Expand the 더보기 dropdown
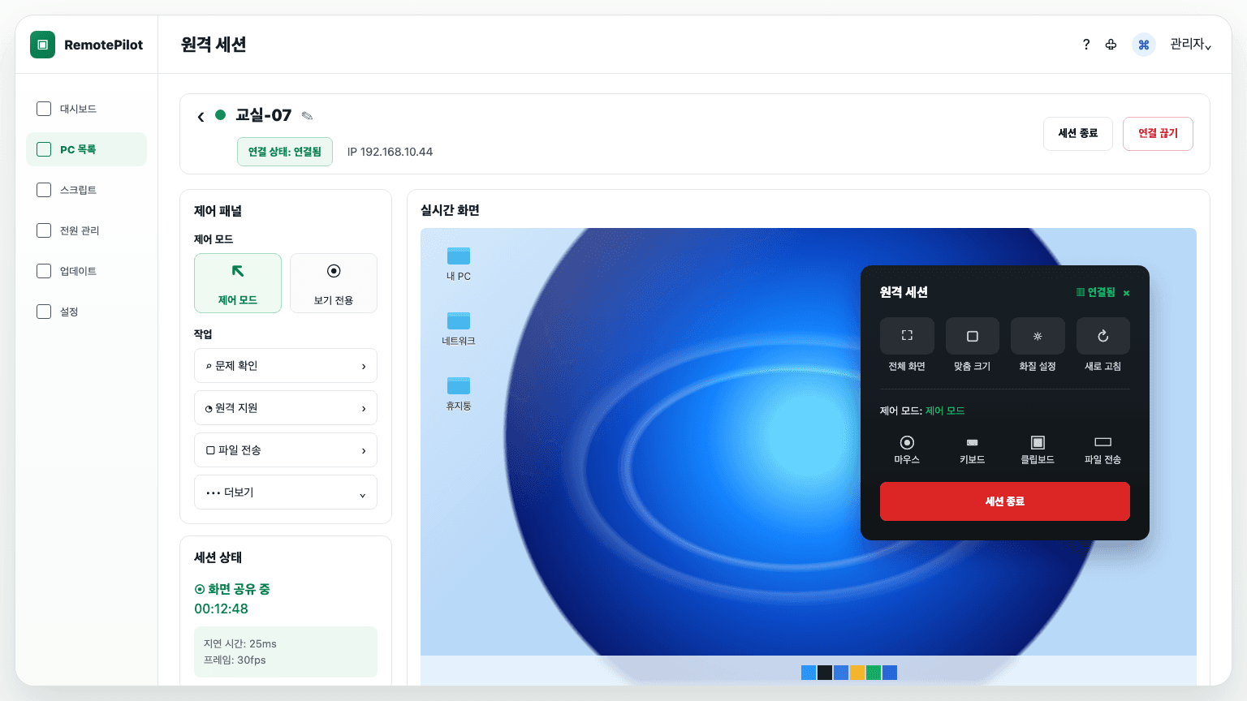This screenshot has height=701, width=1247. click(x=286, y=492)
